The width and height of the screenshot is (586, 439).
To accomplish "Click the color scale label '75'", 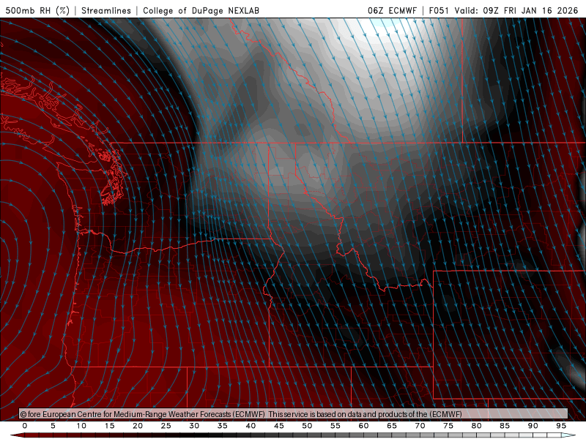I will 448,426.
